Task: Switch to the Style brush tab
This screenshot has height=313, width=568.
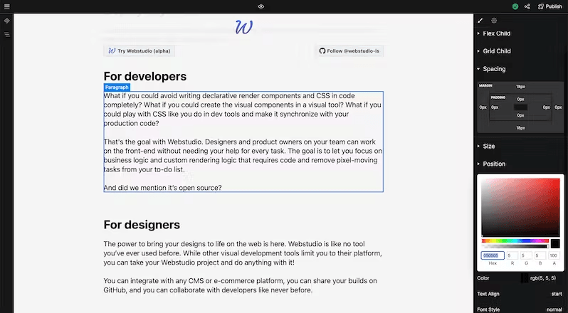Action: pos(480,21)
